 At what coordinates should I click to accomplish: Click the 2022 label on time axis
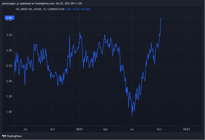[186, 129]
